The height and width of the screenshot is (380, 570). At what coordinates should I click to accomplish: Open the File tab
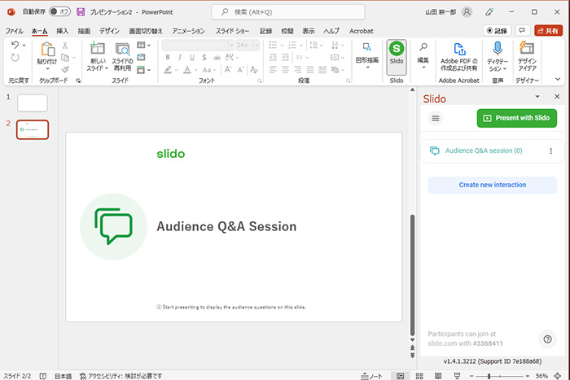[x=14, y=31]
